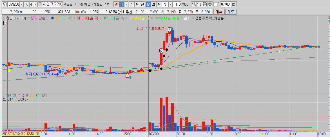Image resolution: width=330 pixels, height=137 pixels.
Task: Click the SP510데골-적 indicator legend
Action: coord(87,18)
